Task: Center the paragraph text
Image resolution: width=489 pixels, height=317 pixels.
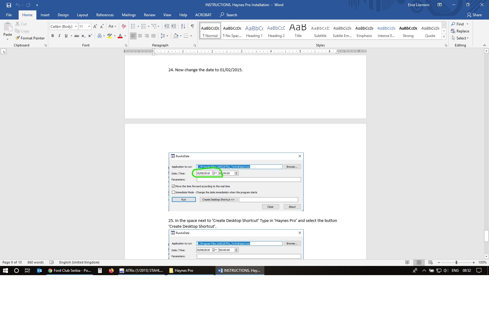Action: [x=140, y=36]
